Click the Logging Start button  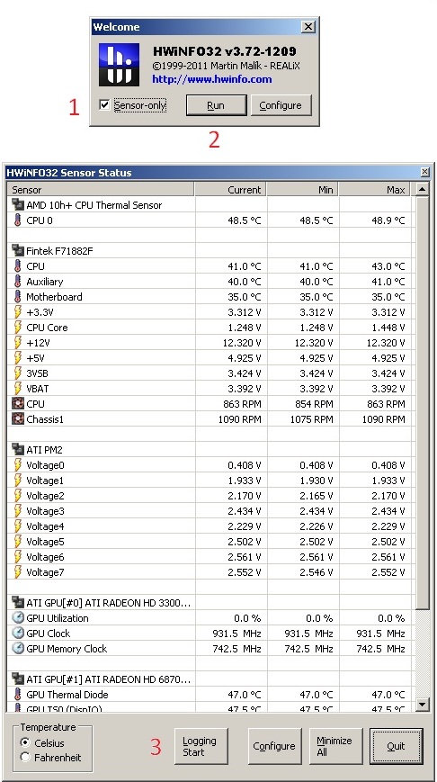click(201, 746)
